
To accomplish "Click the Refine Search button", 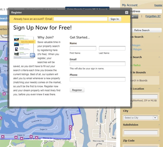I will click(142, 30).
